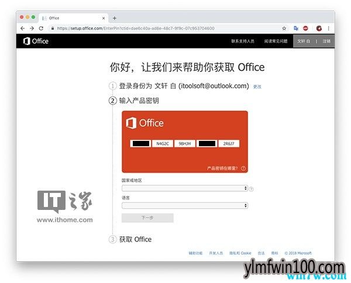Open 隐私和 Cookie footer link

pyautogui.click(x=240, y=253)
